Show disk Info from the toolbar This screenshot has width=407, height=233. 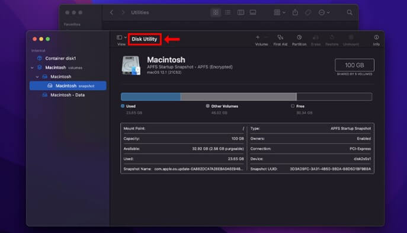coord(376,37)
